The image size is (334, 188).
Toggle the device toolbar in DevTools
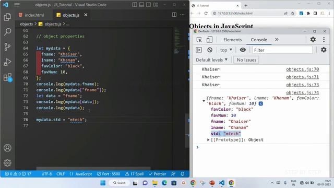pyautogui.click(x=209, y=40)
